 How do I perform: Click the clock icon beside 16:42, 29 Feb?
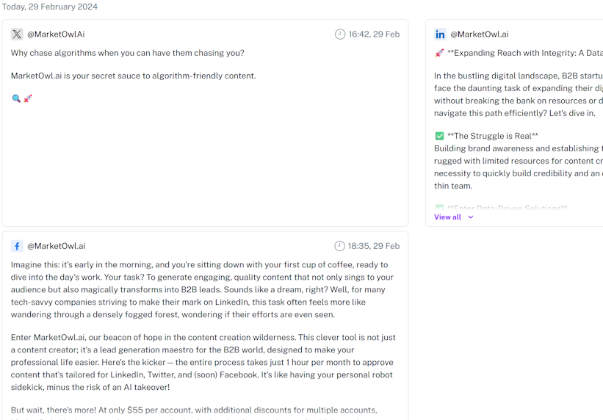340,35
